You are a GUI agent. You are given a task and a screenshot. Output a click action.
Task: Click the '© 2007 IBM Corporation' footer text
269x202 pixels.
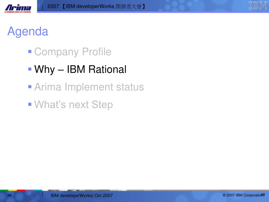(242, 195)
